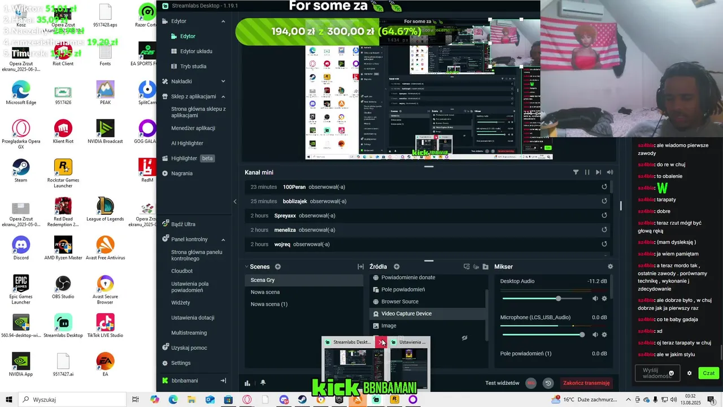Open Streamlabs Desktop desktop shortcut

[x=63, y=326]
